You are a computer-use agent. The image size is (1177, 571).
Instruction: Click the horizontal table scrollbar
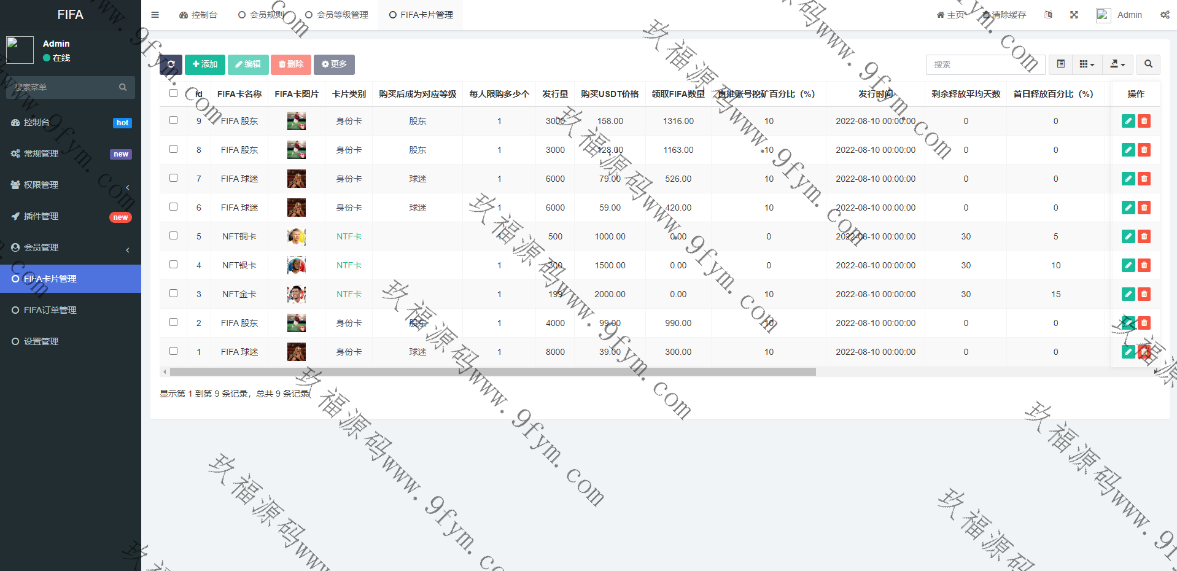[492, 371]
